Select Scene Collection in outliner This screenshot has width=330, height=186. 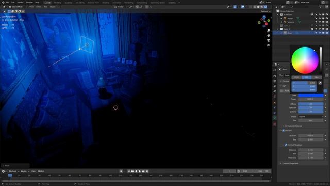pos(287,11)
